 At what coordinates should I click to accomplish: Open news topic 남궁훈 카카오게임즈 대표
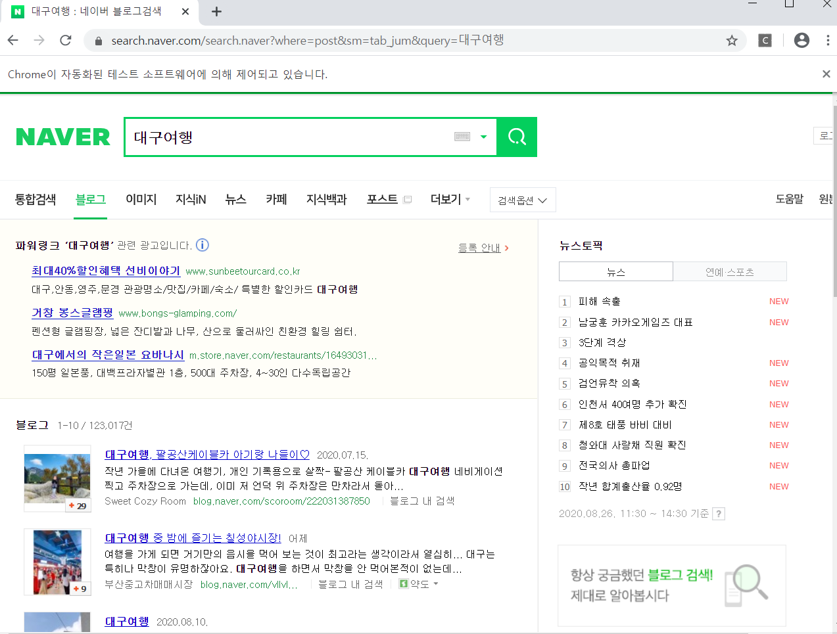click(x=636, y=322)
